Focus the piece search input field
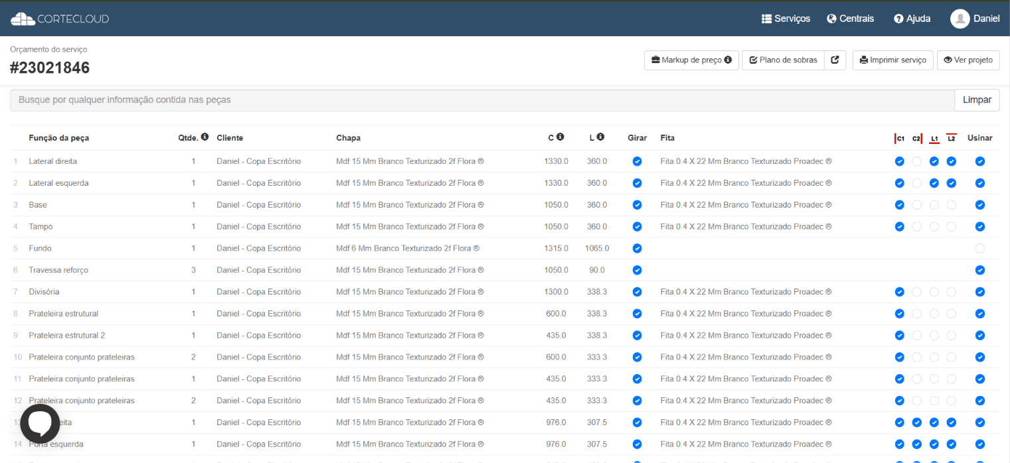 tap(482, 100)
